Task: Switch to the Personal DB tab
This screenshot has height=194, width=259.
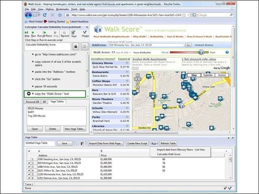Action: [32, 102]
